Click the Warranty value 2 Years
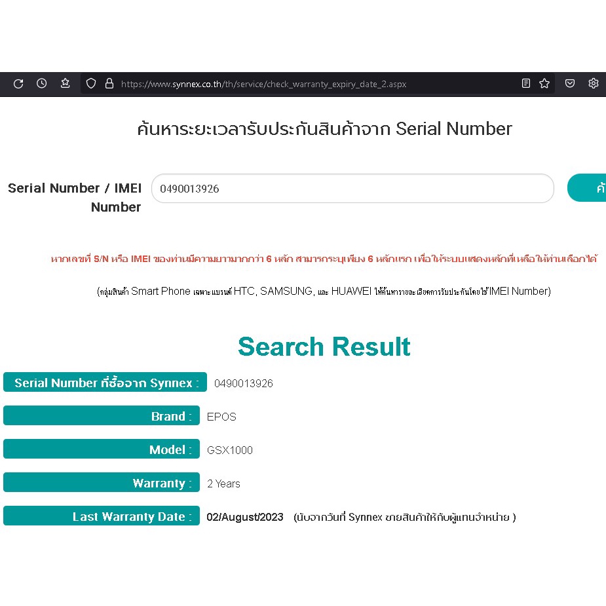 click(x=223, y=483)
